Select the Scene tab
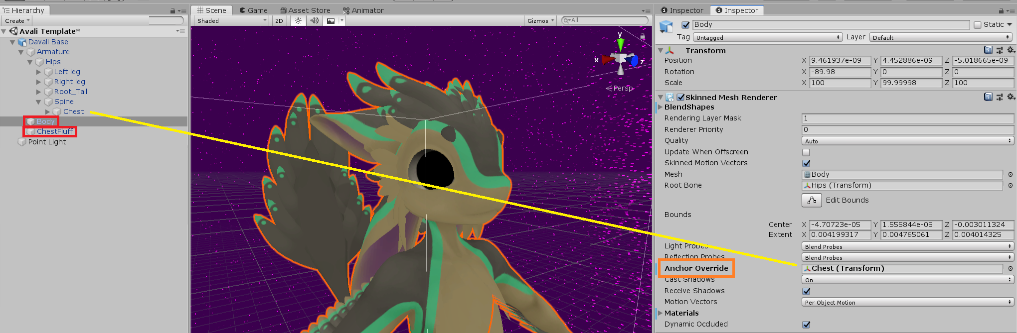1017x333 pixels. click(211, 10)
